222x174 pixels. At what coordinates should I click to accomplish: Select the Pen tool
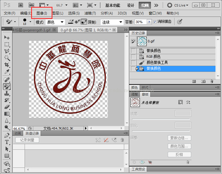(x=7, y=135)
